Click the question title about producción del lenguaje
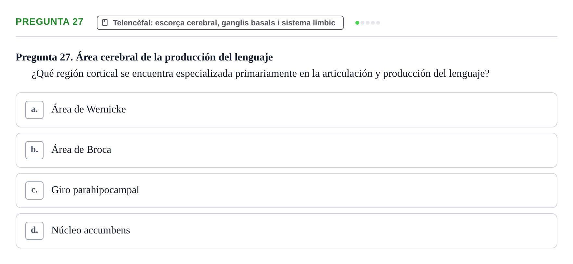This screenshot has width=573, height=264. tap(144, 57)
